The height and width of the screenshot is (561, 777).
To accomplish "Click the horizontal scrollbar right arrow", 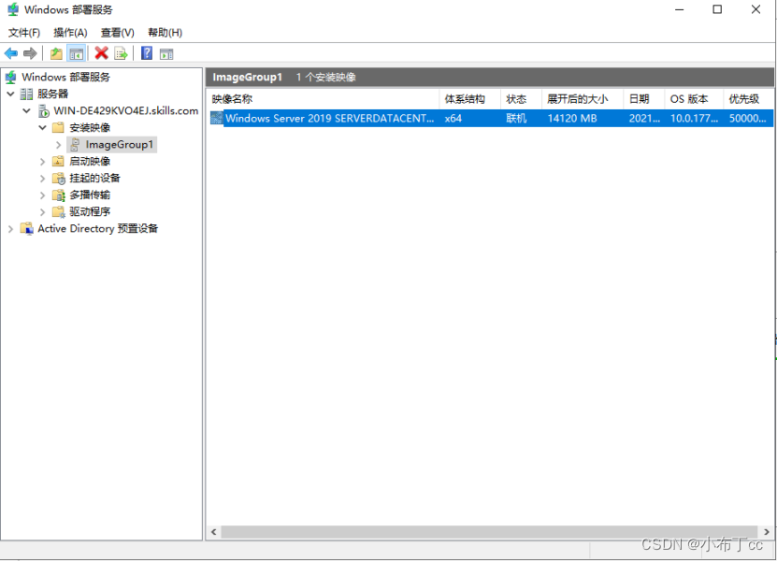I will [x=766, y=532].
